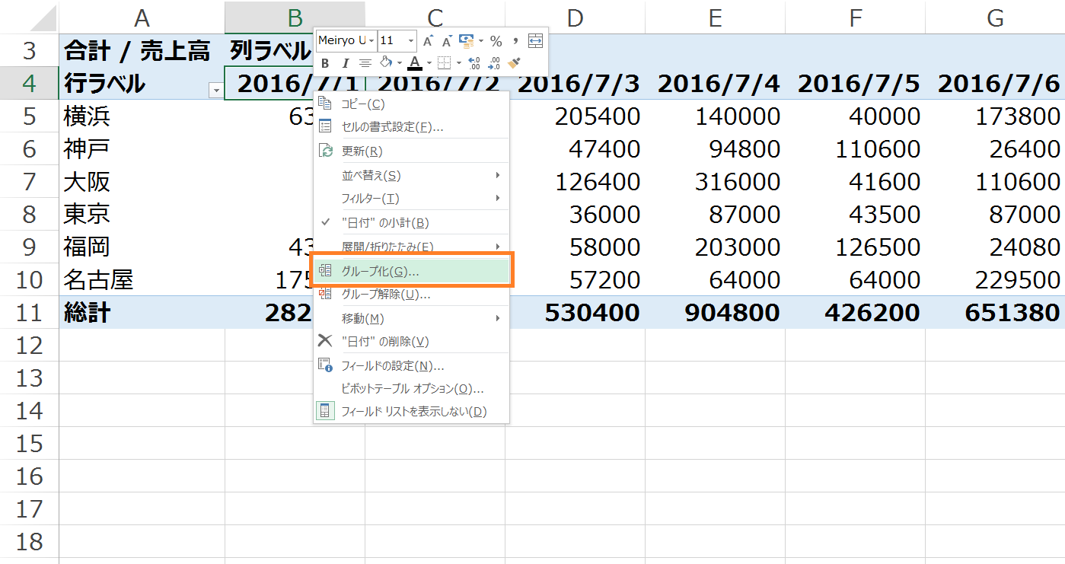Apply percent style format
This screenshot has height=564, width=1065.
point(496,41)
